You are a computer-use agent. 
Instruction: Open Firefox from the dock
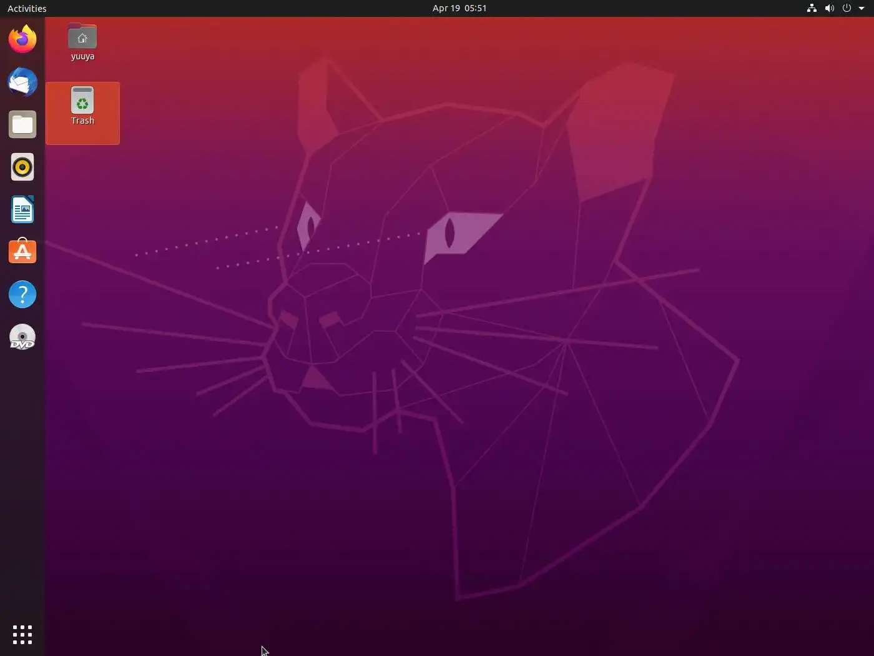22,39
